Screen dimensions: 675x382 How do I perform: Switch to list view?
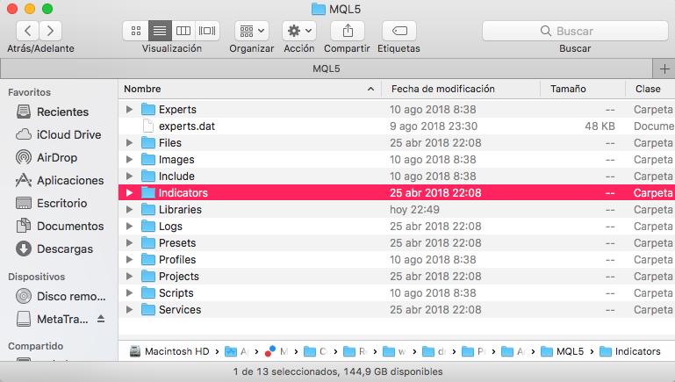(160, 31)
